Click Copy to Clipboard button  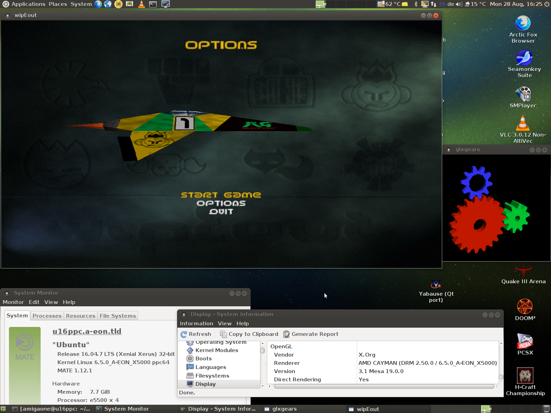249,334
